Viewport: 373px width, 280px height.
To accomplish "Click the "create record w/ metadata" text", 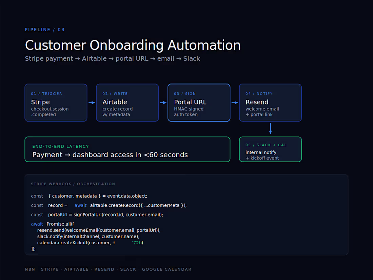I will point(118,112).
